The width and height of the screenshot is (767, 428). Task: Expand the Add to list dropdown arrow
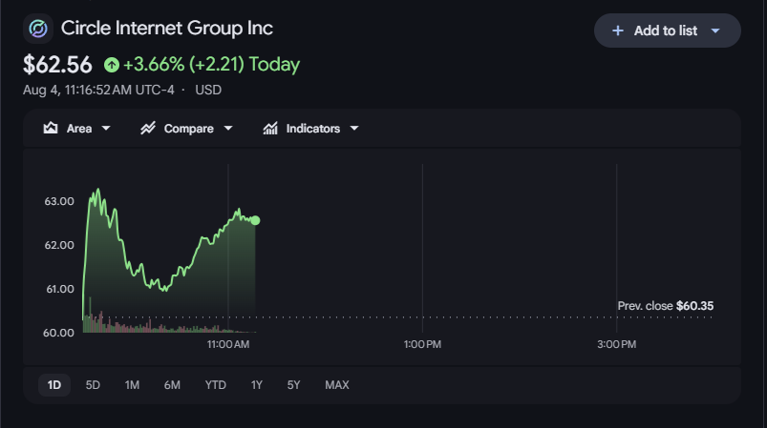pyautogui.click(x=715, y=31)
